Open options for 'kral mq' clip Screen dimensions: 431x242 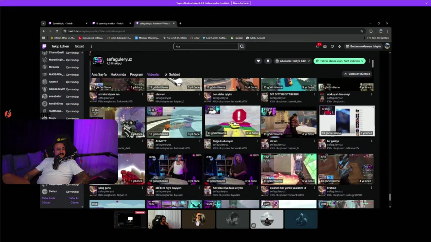pyautogui.click(x=371, y=188)
